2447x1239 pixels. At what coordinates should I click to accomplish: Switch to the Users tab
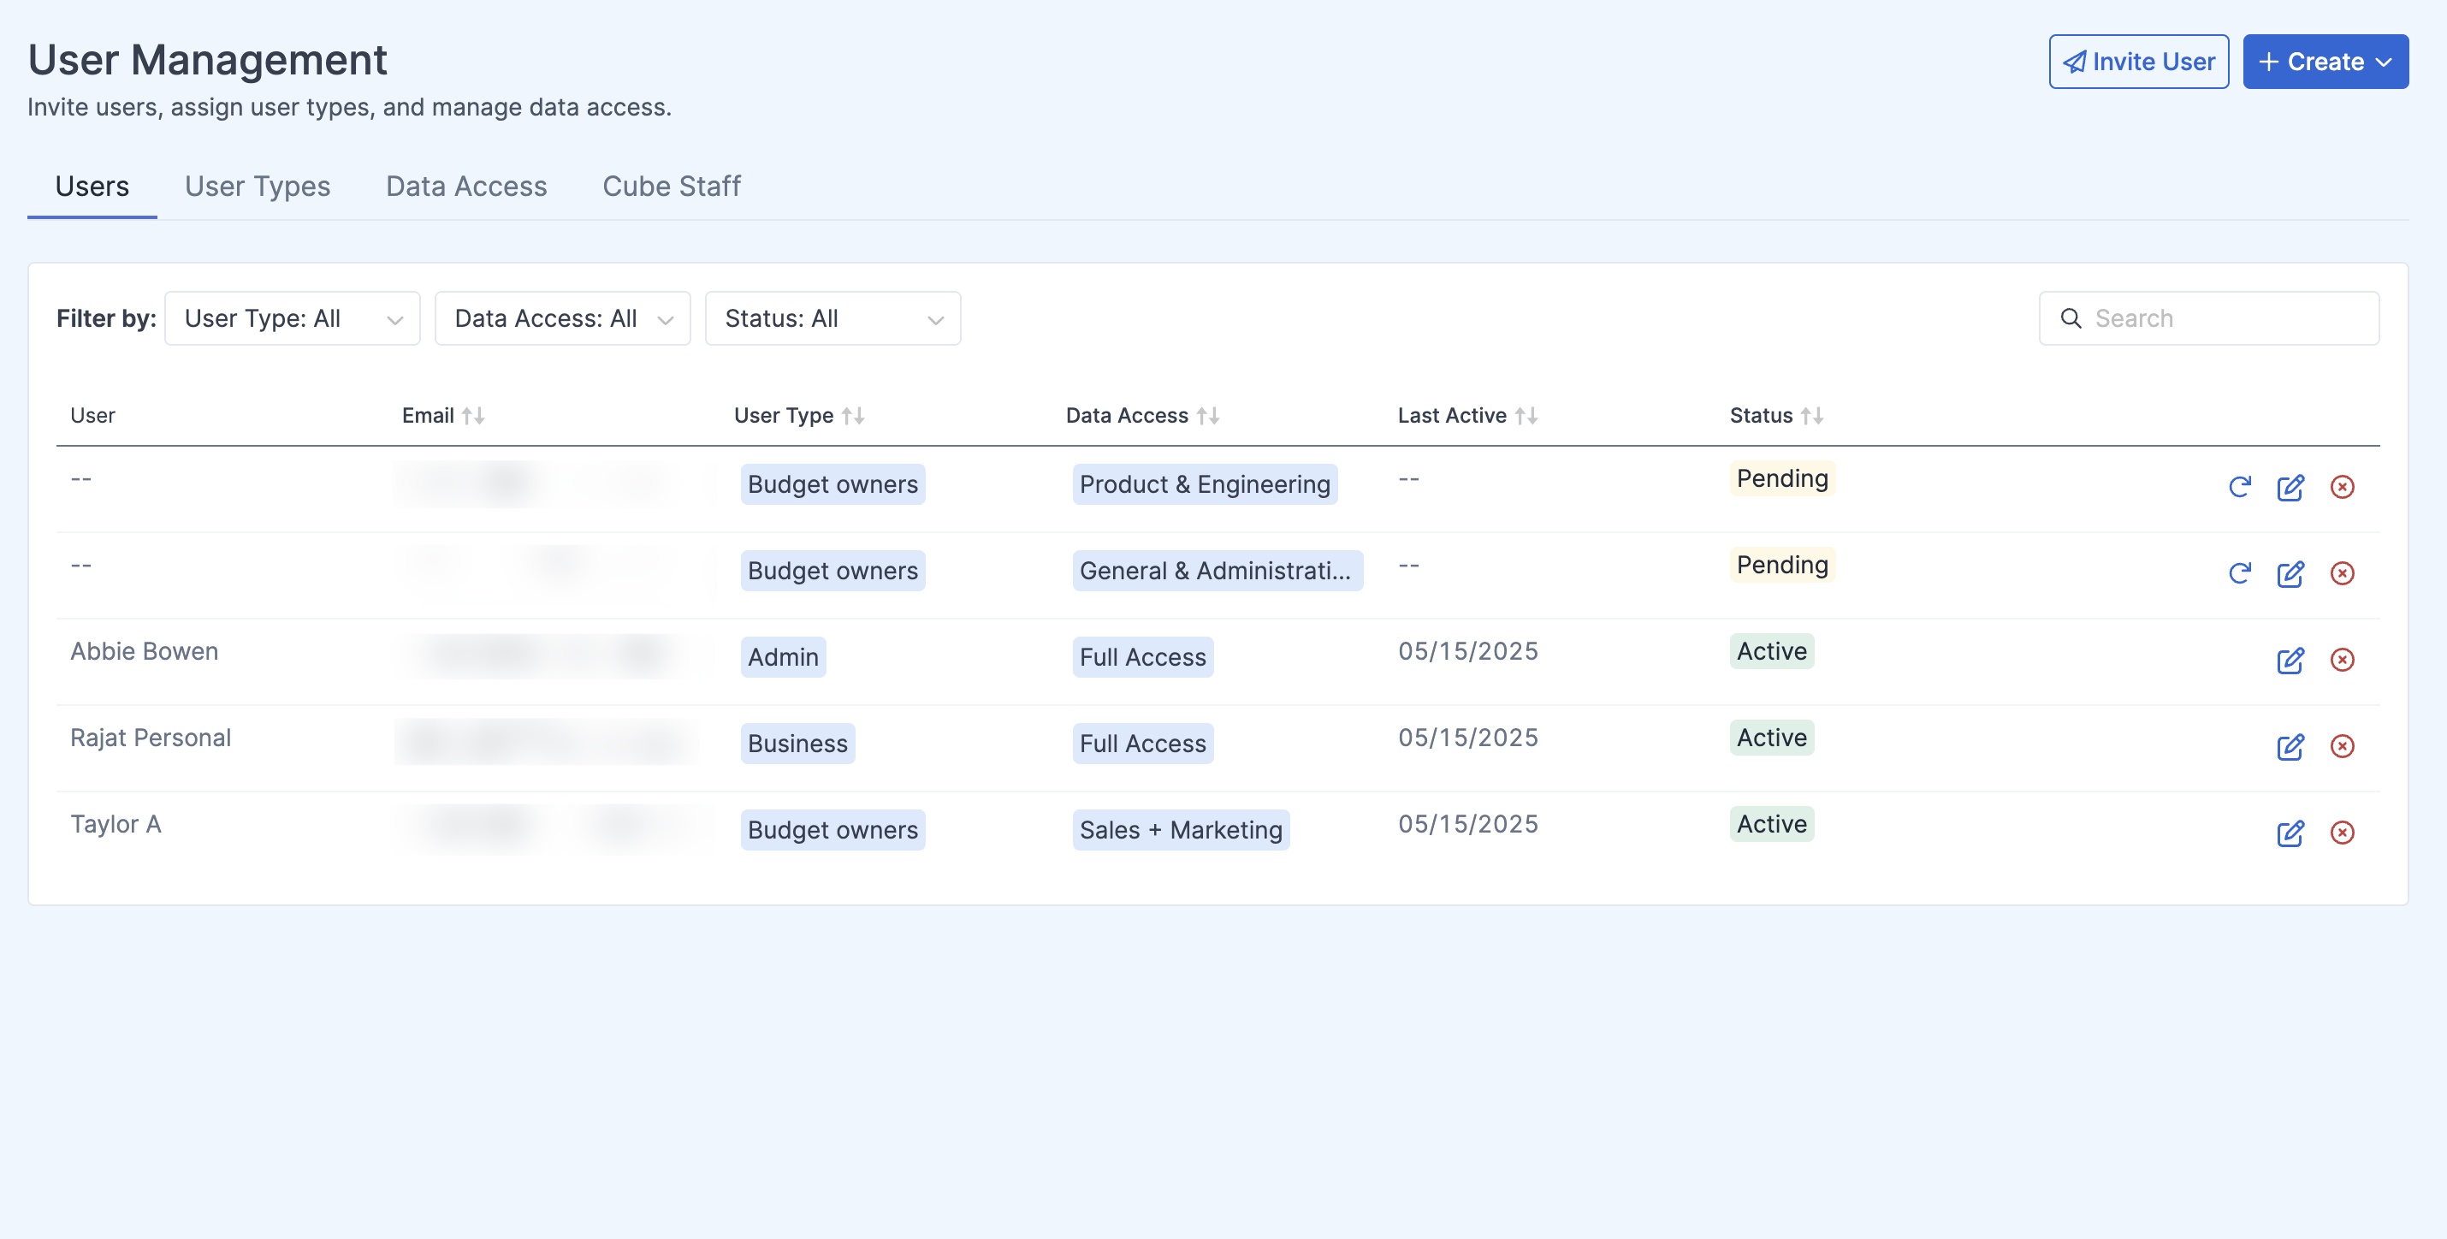pos(92,187)
